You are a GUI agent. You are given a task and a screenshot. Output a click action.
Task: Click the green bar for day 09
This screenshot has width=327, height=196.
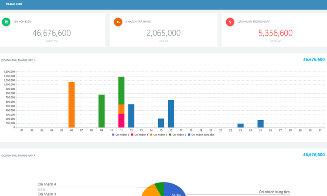click(x=102, y=111)
